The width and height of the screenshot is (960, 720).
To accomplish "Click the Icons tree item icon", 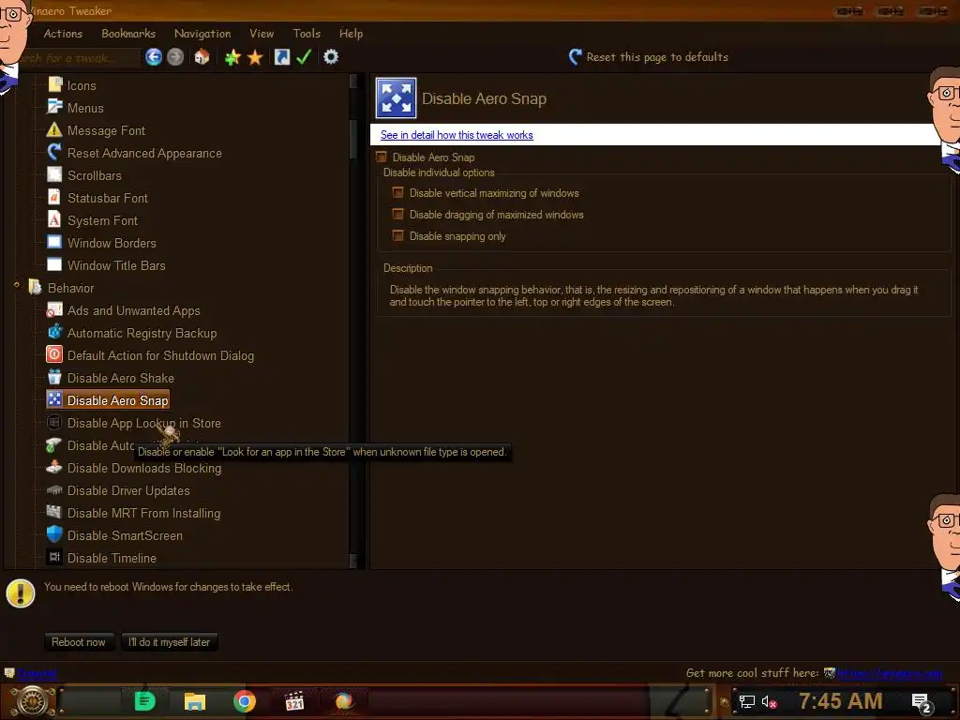I will [55, 84].
